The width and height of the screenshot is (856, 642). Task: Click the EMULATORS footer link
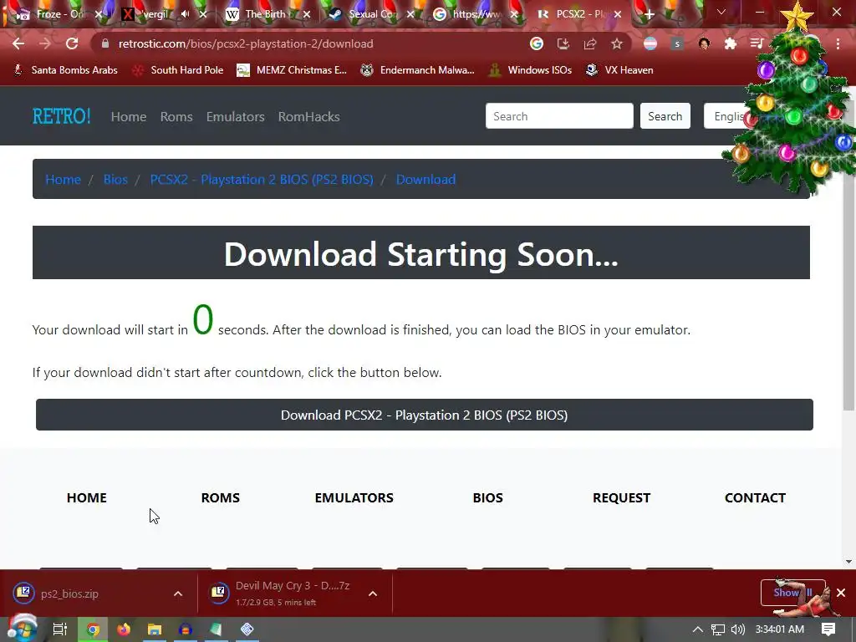[x=354, y=498]
